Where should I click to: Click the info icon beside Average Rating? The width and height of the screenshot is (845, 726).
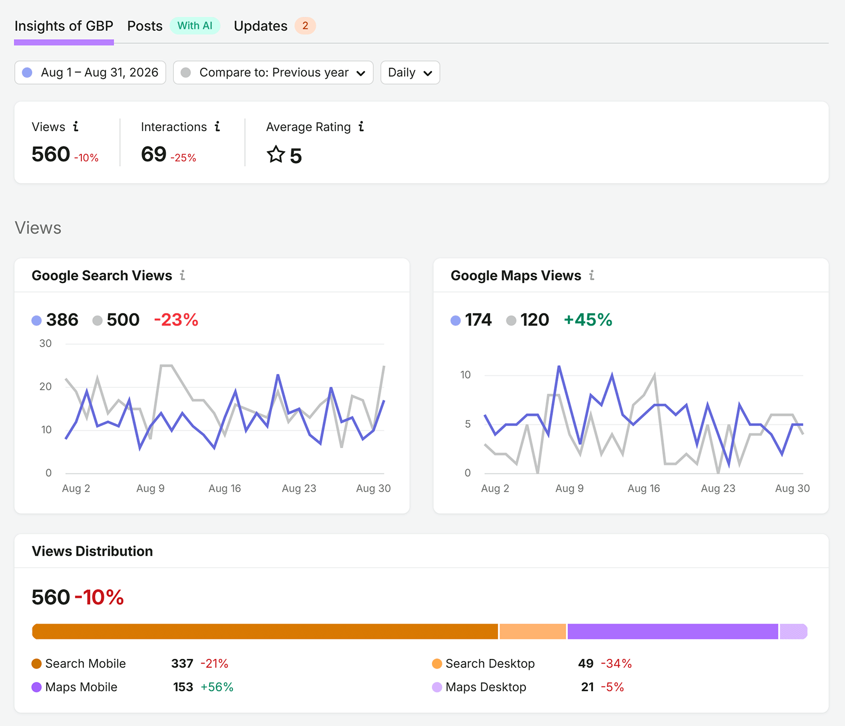361,126
